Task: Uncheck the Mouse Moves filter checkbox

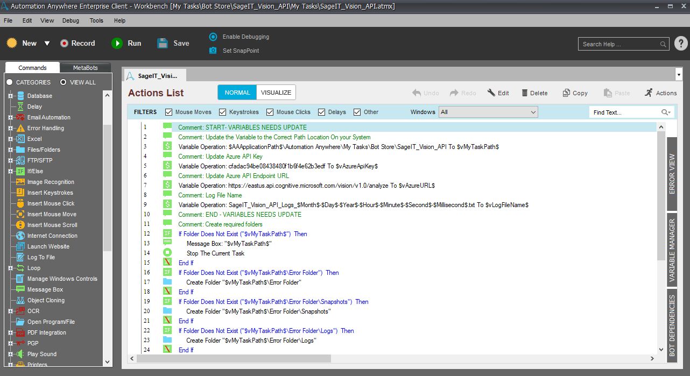Action: tap(169, 112)
